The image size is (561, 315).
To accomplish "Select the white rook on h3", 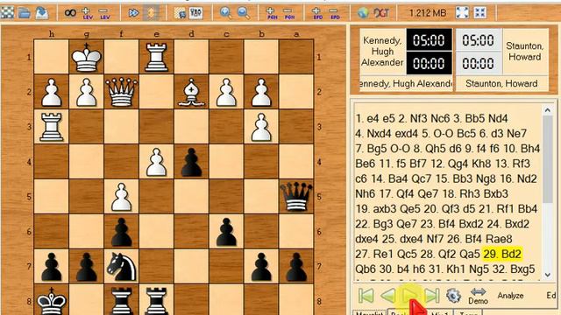I will click(52, 127).
